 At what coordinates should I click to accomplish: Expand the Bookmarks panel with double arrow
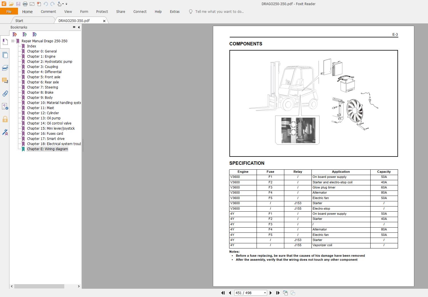[74, 27]
